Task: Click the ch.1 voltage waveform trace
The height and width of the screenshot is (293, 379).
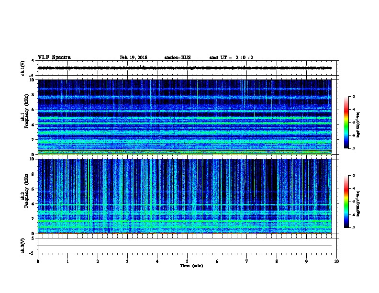Action: point(185,68)
